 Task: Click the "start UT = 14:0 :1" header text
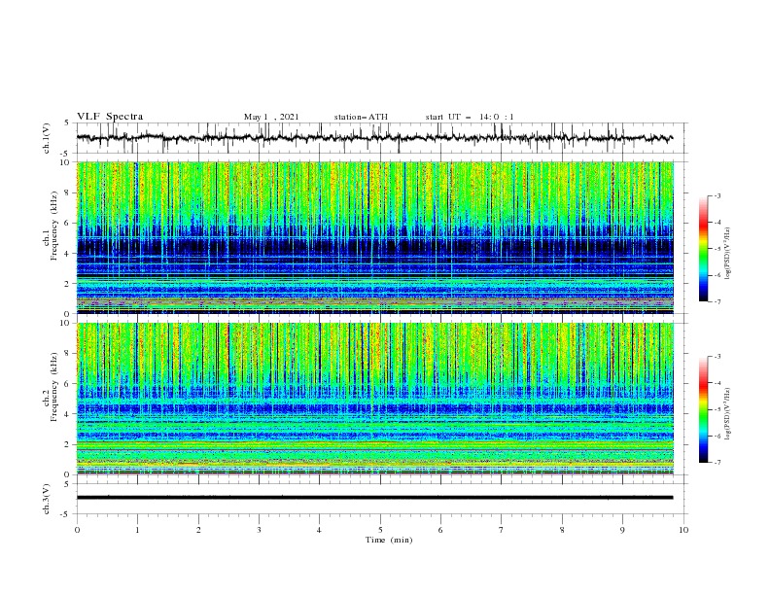470,117
